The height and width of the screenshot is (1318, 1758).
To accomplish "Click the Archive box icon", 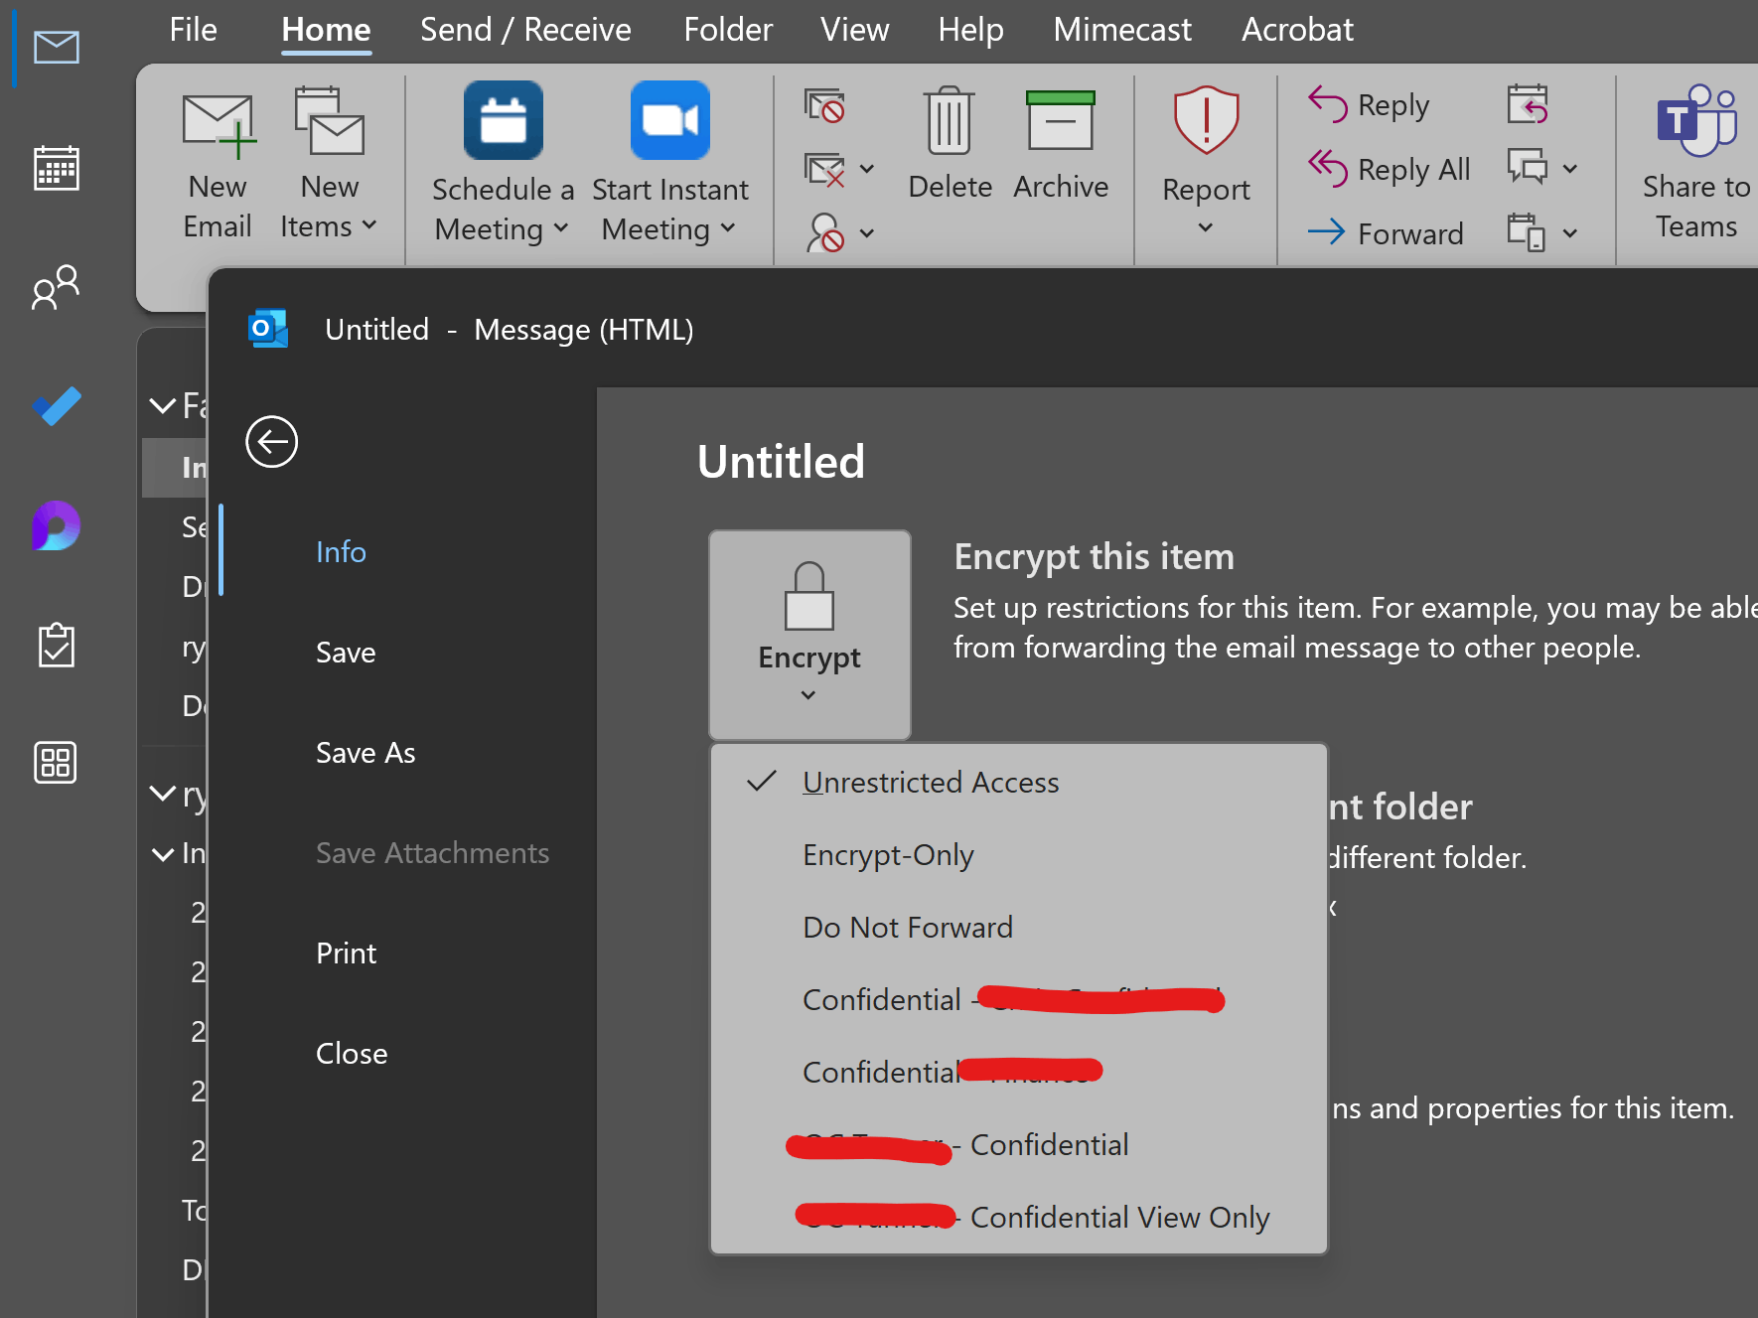I will point(1060,121).
